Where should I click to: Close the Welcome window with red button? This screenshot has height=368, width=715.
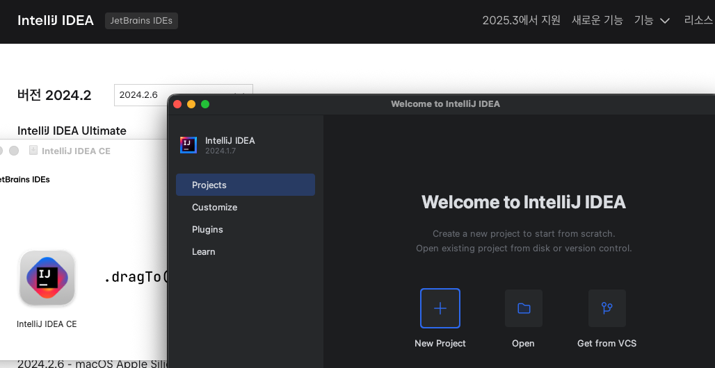click(x=177, y=104)
